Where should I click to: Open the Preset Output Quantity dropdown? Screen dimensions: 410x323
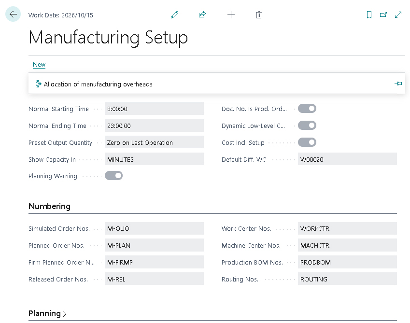[x=154, y=142]
